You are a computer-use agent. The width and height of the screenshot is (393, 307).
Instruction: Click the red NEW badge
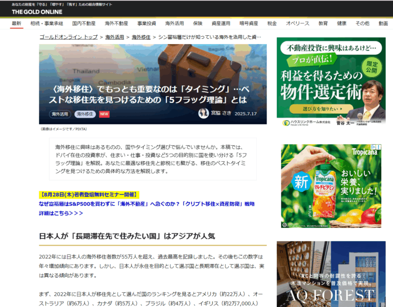point(104,114)
